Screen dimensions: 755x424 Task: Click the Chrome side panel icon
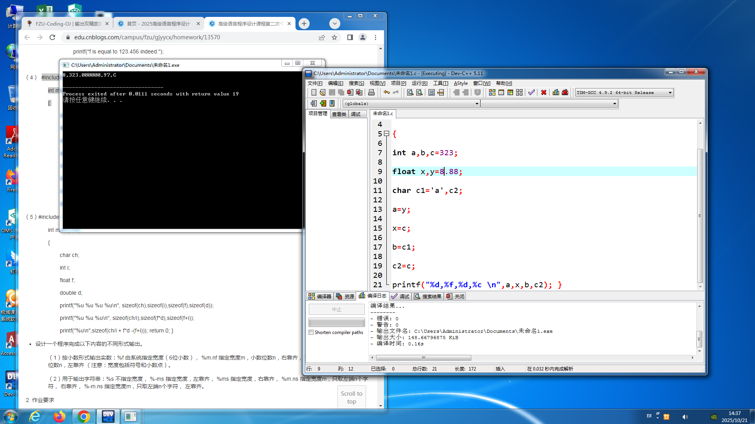click(x=350, y=37)
